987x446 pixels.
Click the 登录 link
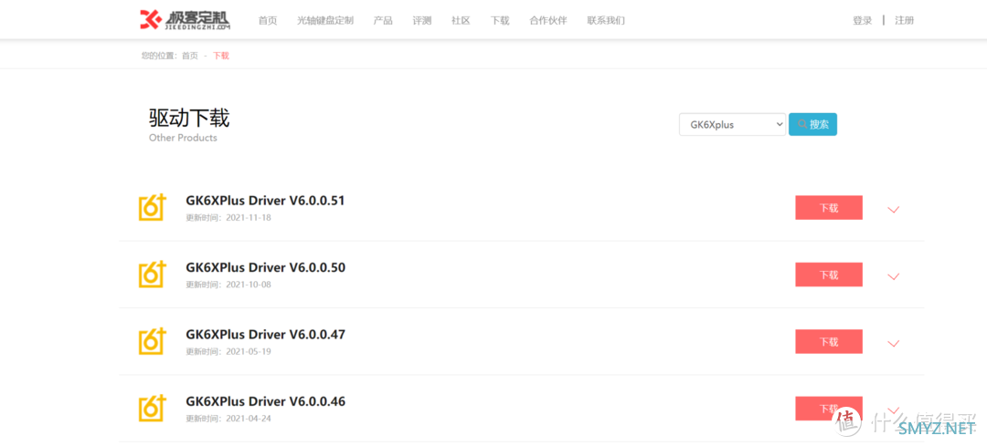coord(863,20)
